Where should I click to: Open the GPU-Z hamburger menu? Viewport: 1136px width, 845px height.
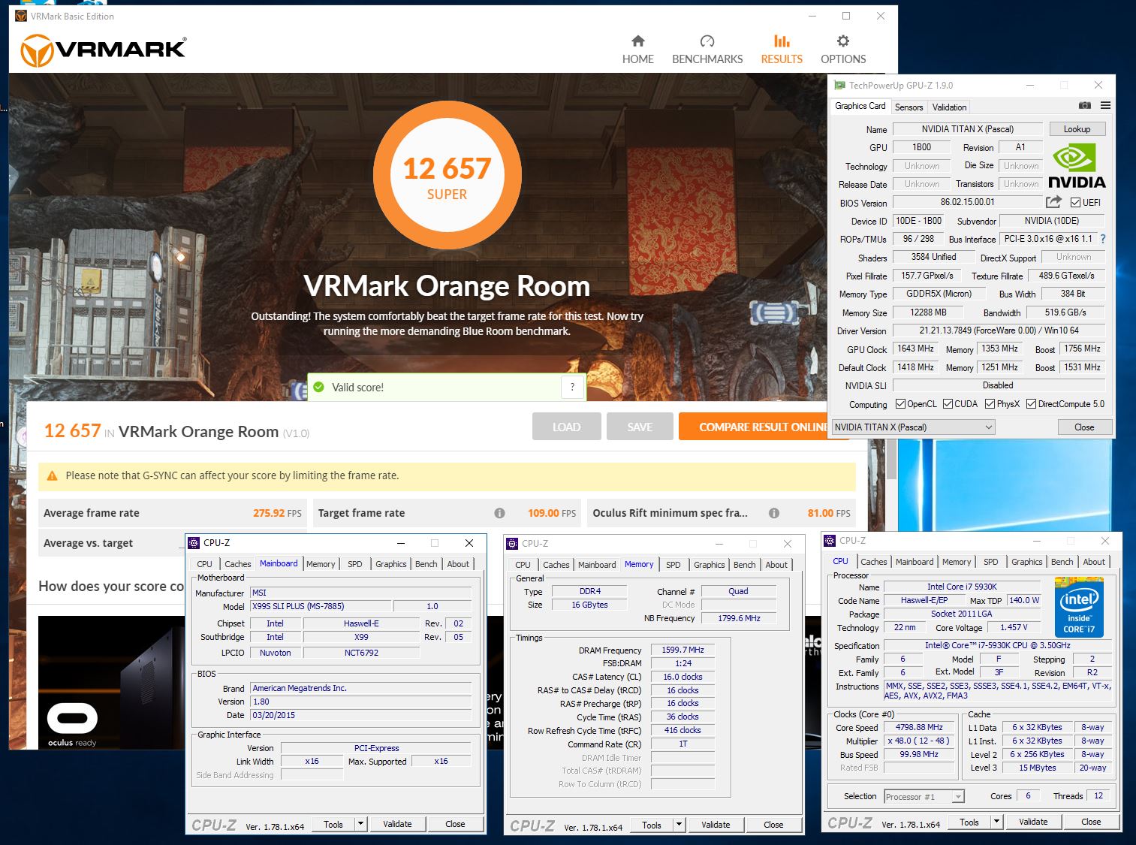click(1105, 106)
